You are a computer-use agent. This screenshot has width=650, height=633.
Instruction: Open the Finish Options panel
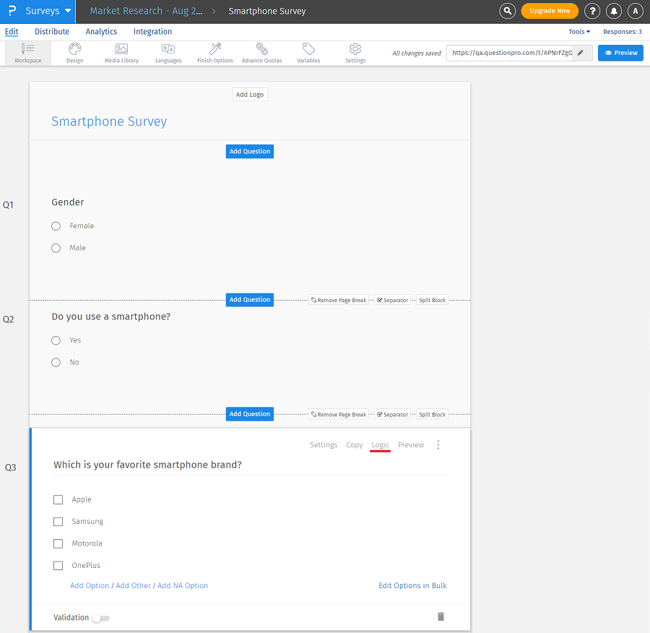pos(214,53)
